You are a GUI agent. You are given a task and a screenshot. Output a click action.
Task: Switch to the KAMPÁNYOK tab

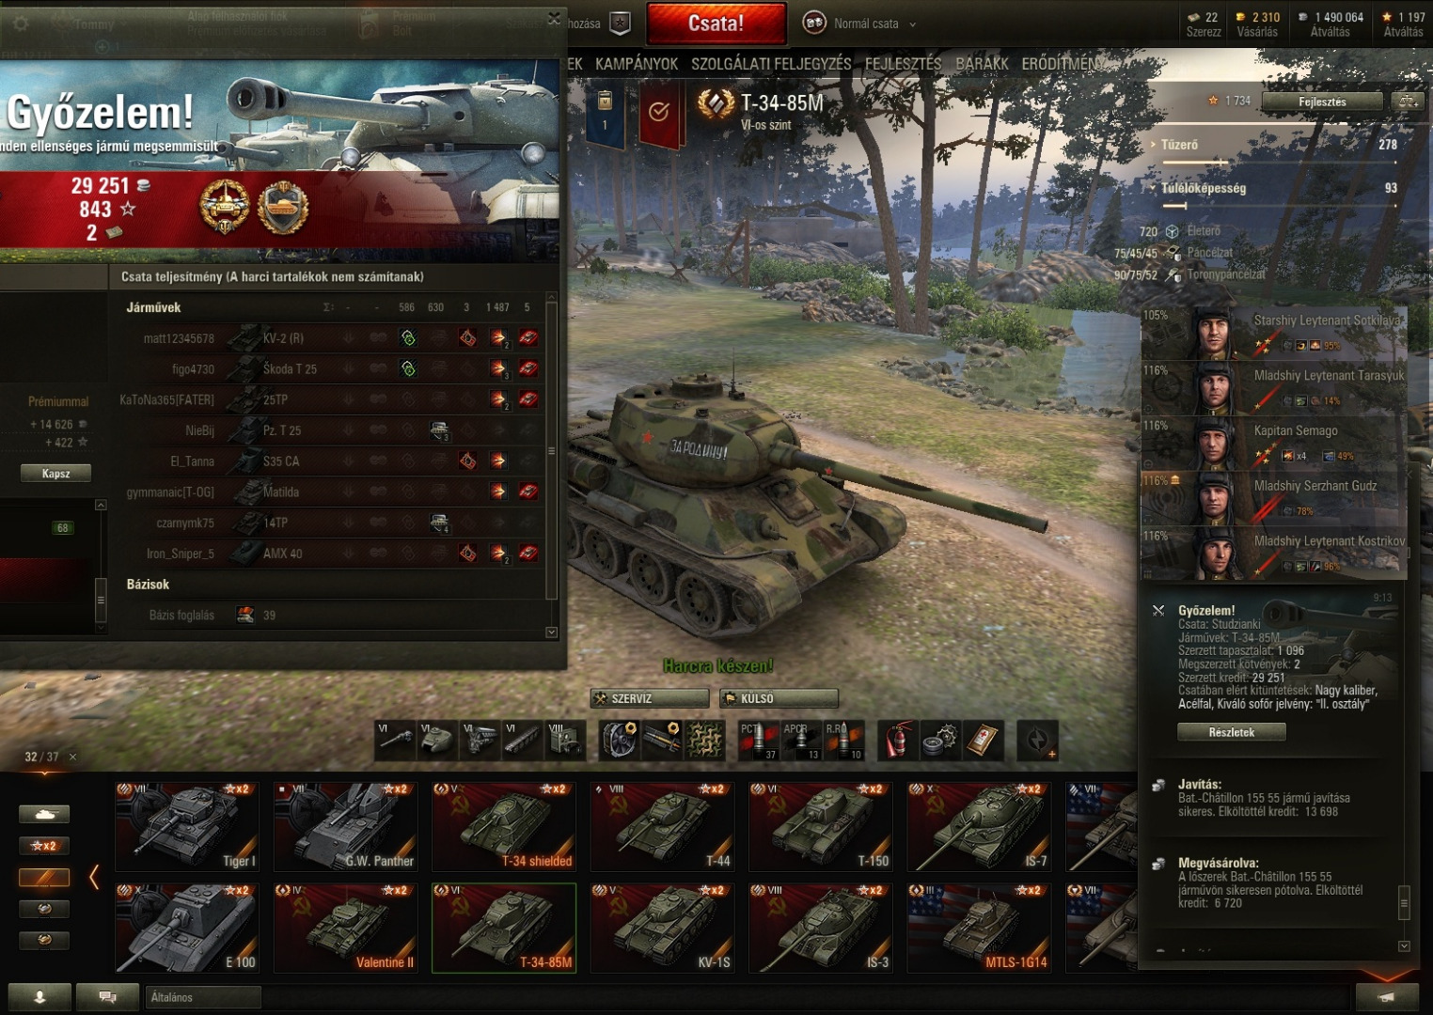click(637, 64)
